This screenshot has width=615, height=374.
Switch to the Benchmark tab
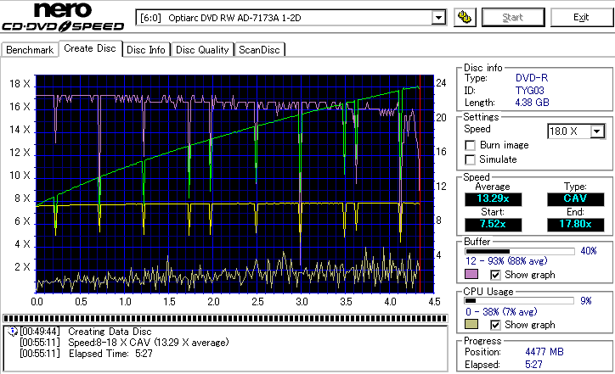click(x=30, y=49)
